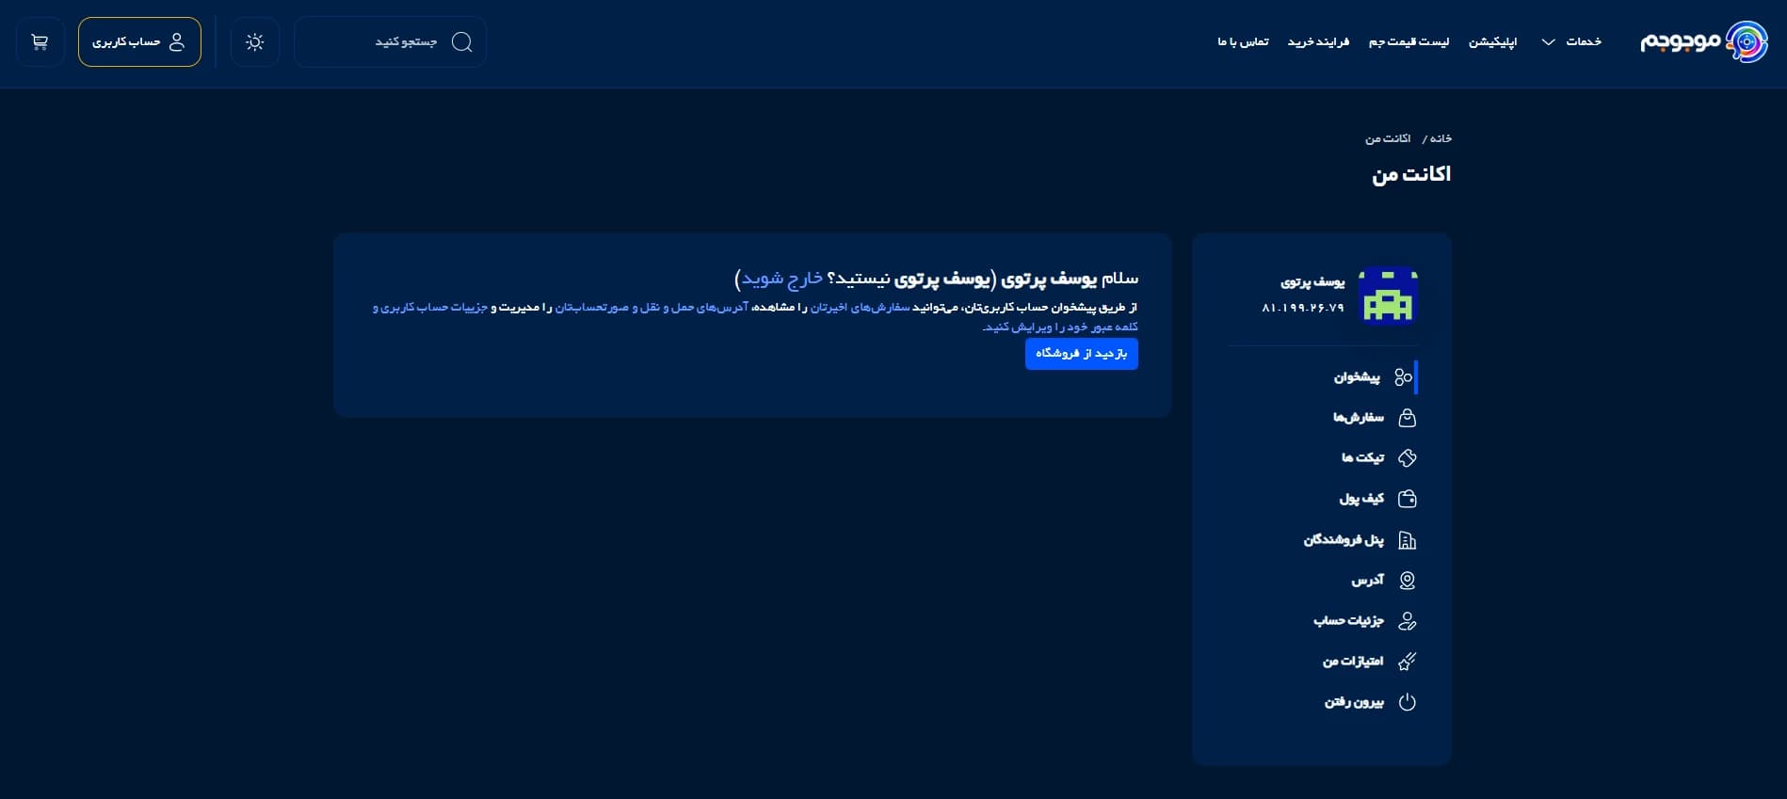Image resolution: width=1787 pixels, height=799 pixels.
Task: Open اپلیکیشن menu item
Action: click(1492, 42)
